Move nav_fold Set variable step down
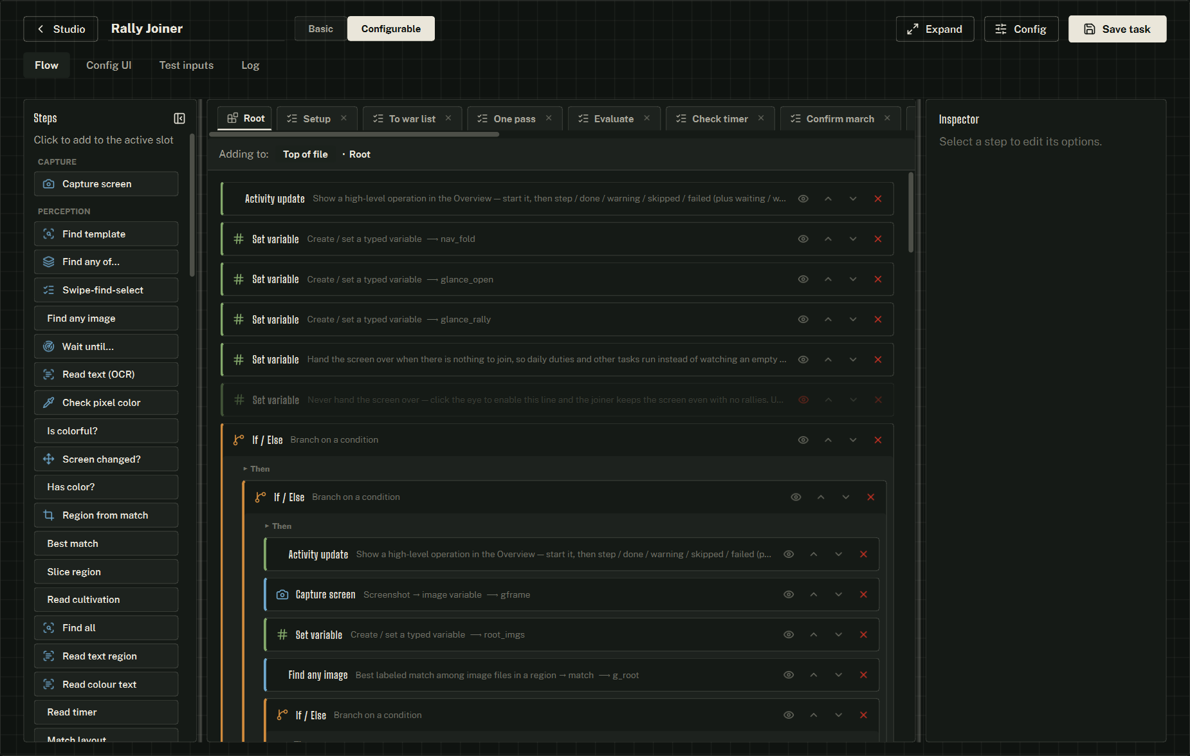The width and height of the screenshot is (1190, 756). click(x=853, y=239)
